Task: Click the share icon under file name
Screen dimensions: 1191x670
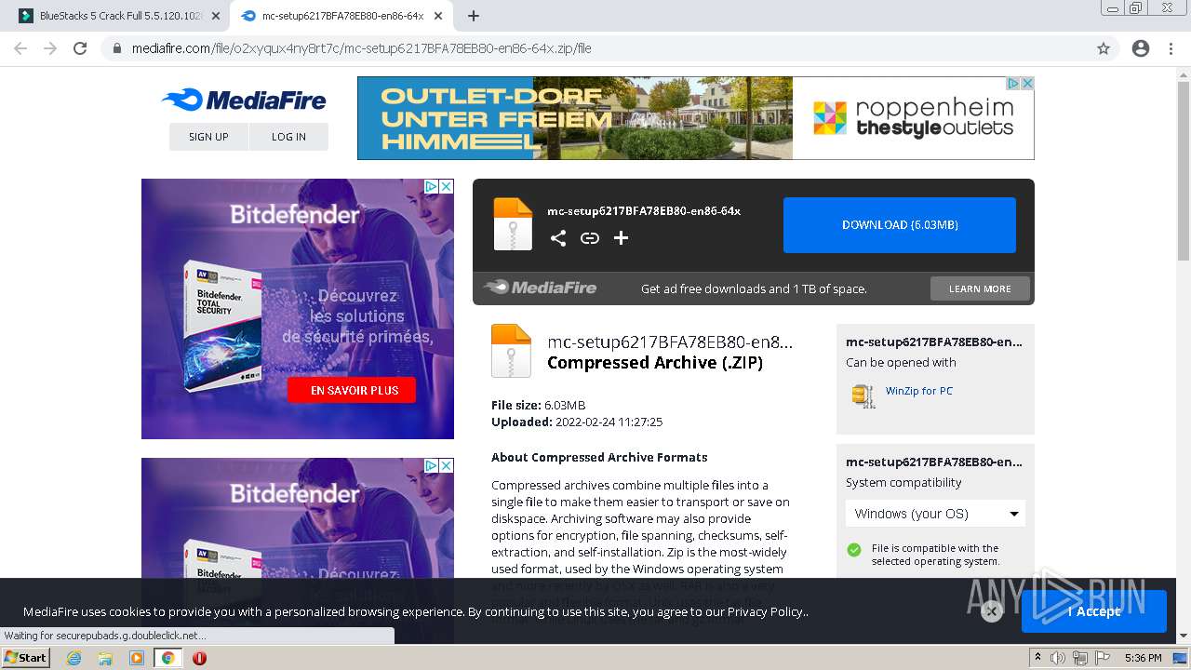Action: (558, 238)
